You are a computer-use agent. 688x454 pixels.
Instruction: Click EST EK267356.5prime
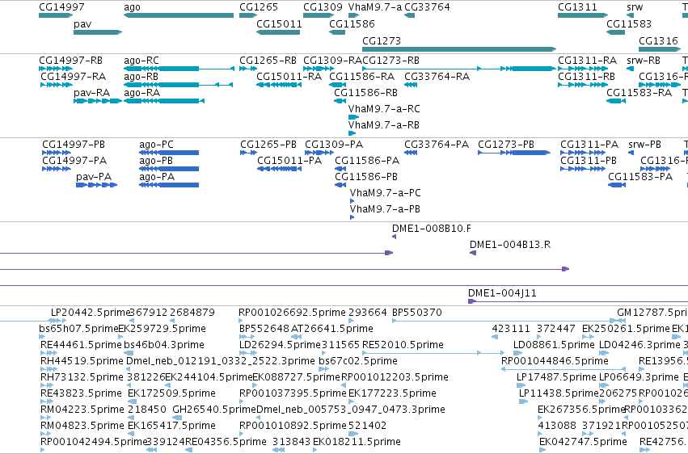point(581,410)
